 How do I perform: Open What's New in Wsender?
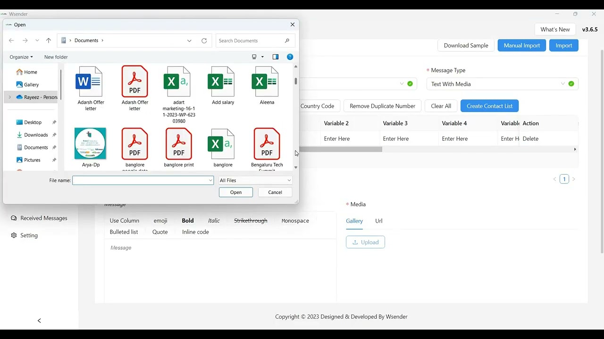pos(555,29)
